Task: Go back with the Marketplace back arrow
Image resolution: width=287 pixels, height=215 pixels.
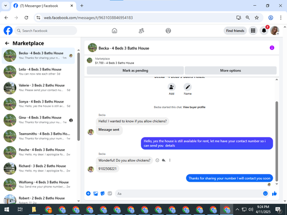Action: pos(7,44)
